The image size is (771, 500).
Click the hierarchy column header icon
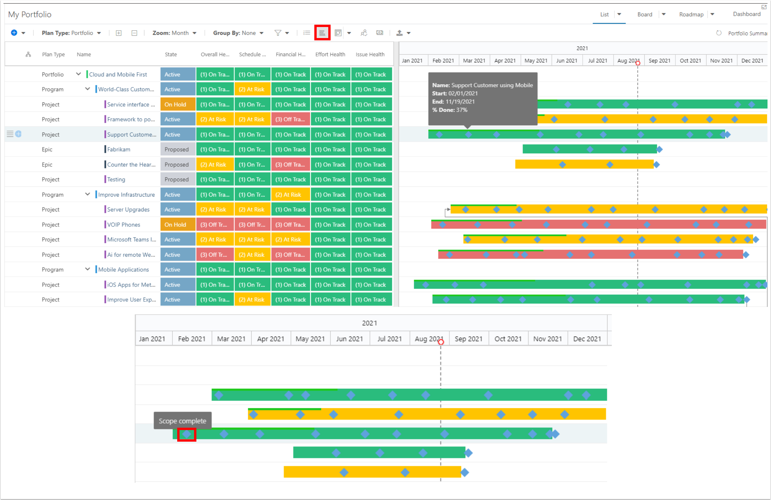[x=28, y=54]
